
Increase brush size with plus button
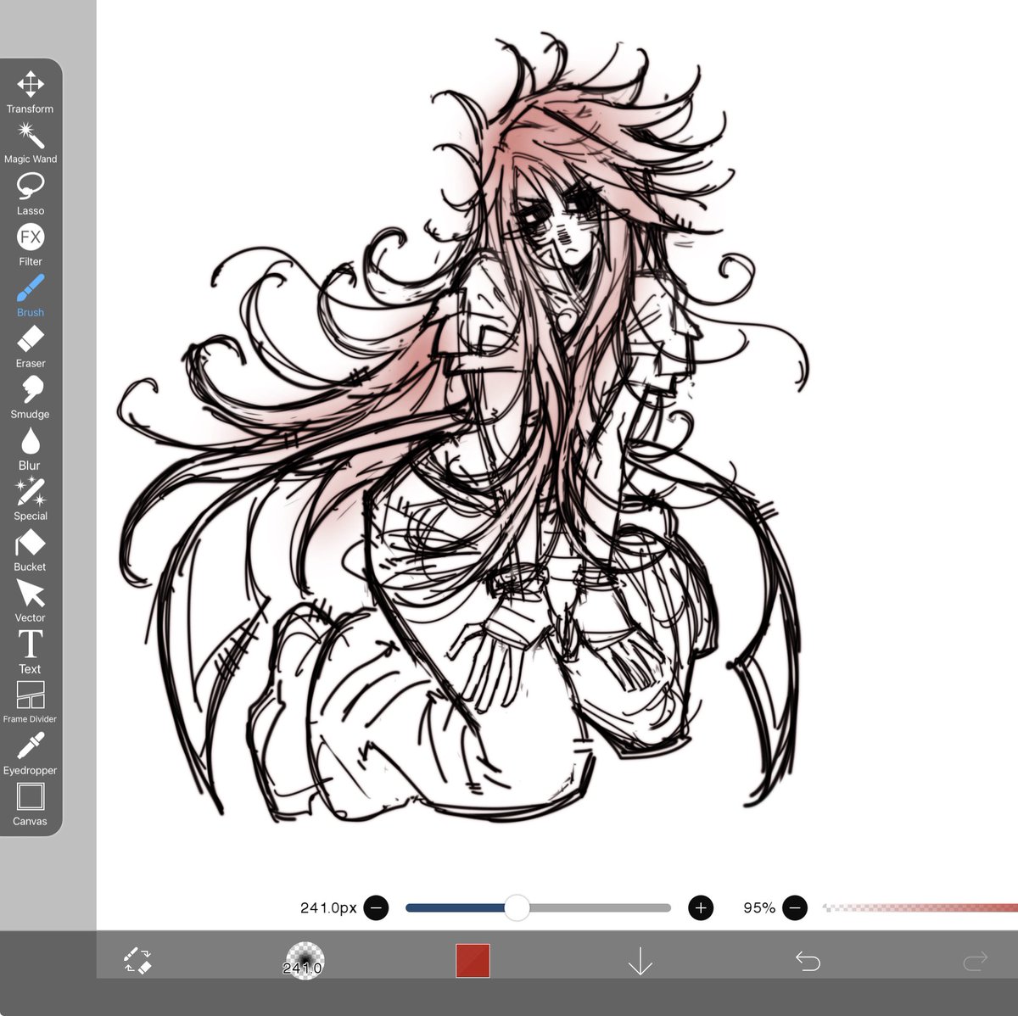click(x=701, y=908)
